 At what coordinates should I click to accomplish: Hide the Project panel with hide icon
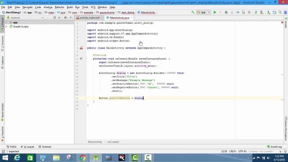(71, 18)
